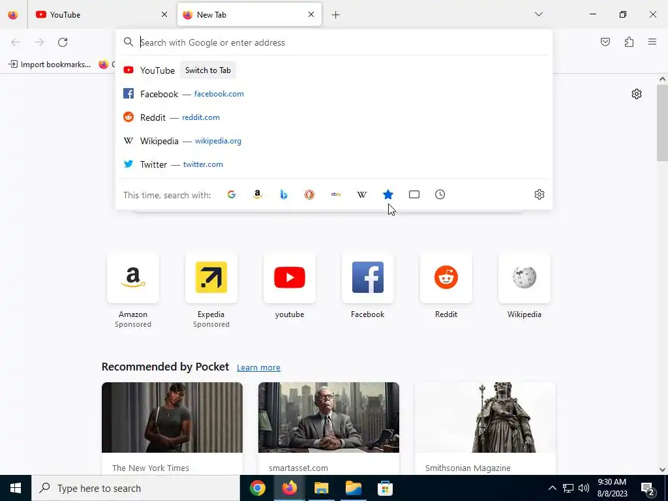Screen dimensions: 668x501
Task: Switch to the YouTube tab
Action: pos(102,15)
